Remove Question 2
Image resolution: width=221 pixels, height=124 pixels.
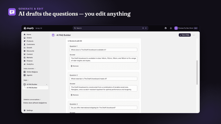pos(74,95)
